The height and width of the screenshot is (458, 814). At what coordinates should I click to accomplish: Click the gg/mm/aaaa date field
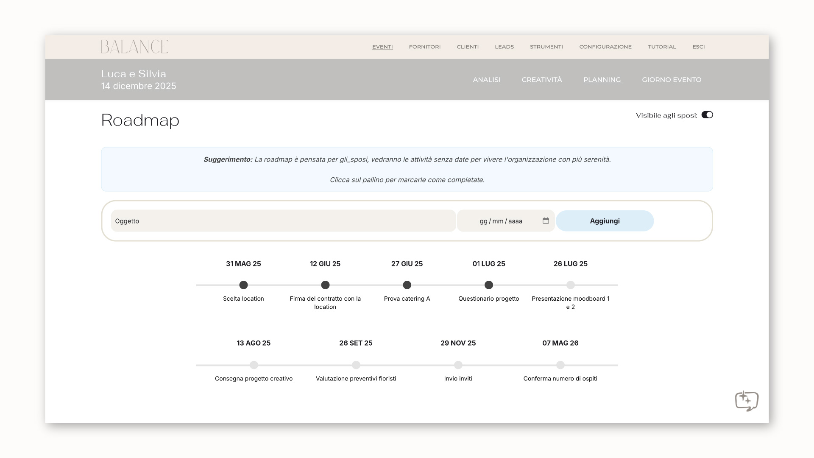click(x=500, y=221)
